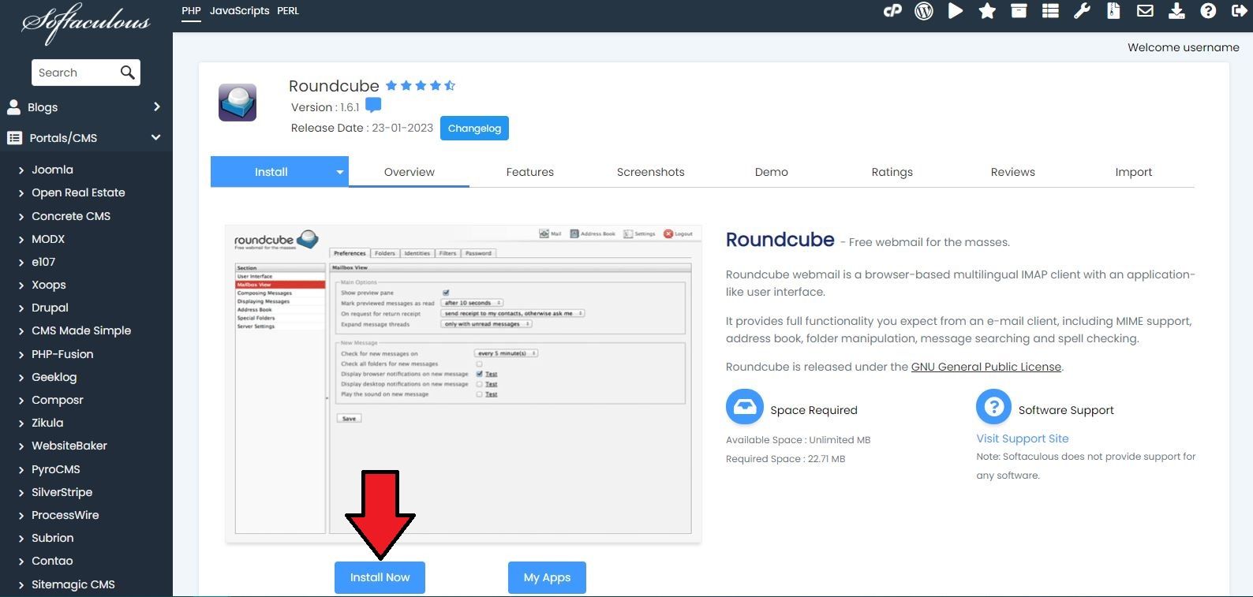Open the GNU General Public License link
1253x597 pixels.
point(986,367)
